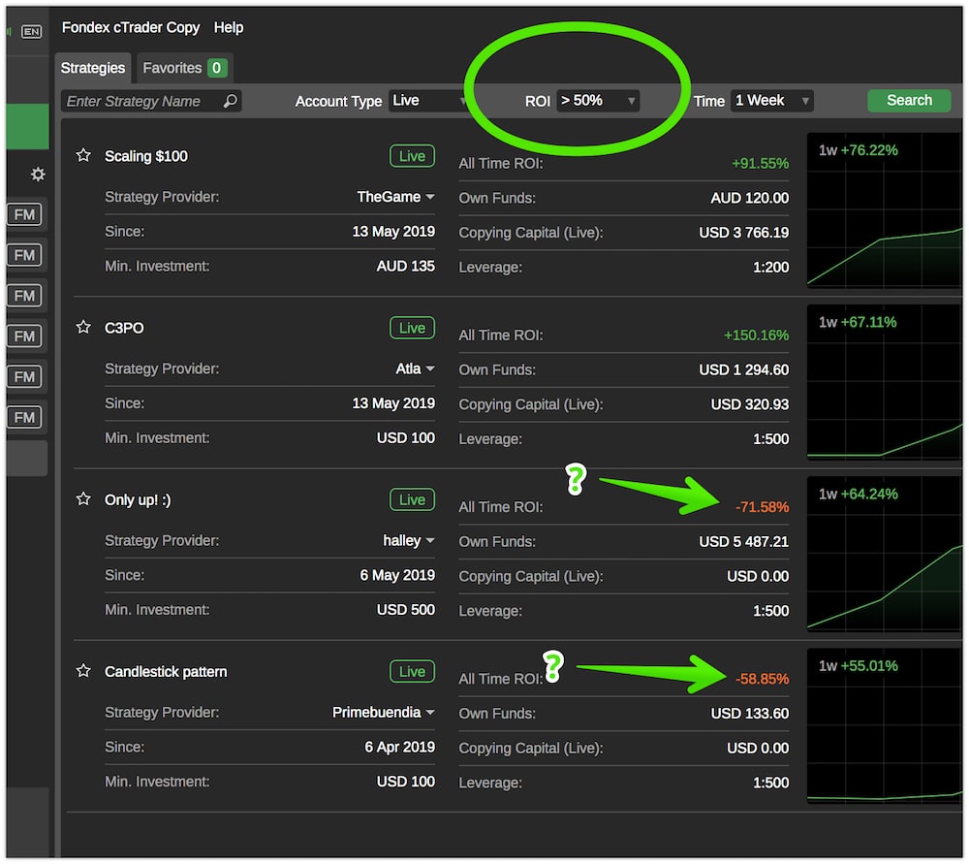Screen dimensions: 969x864
Task: Click the 1:200 leverage value
Action: (x=770, y=268)
